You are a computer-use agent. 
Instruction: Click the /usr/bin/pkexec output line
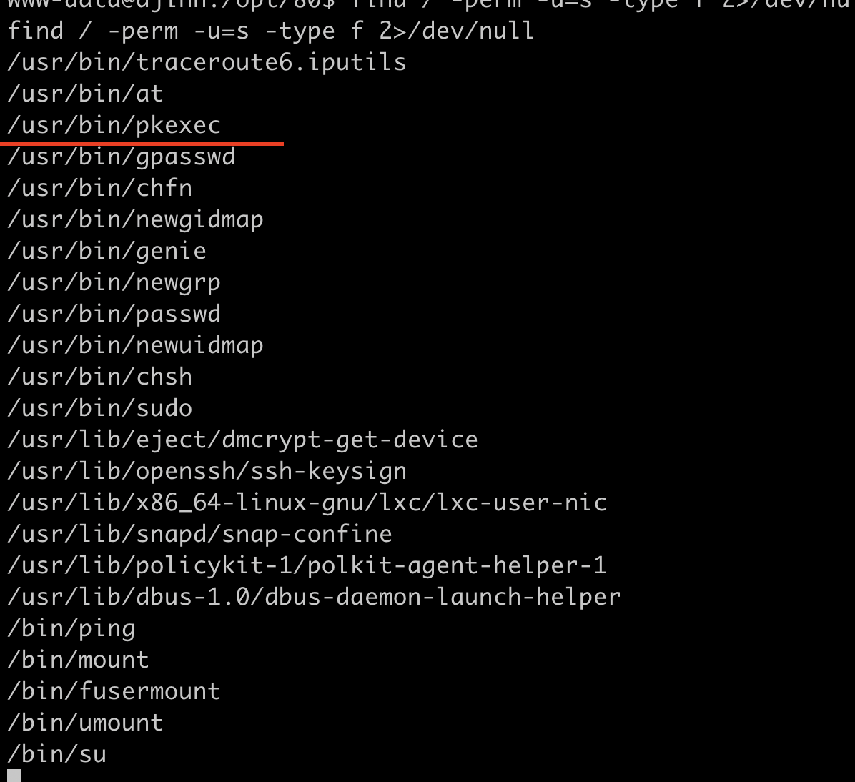[114, 125]
